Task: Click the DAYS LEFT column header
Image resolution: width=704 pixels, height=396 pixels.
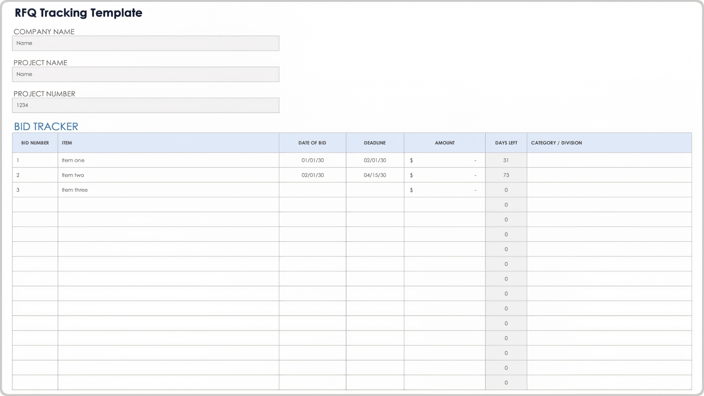Action: pyautogui.click(x=506, y=143)
